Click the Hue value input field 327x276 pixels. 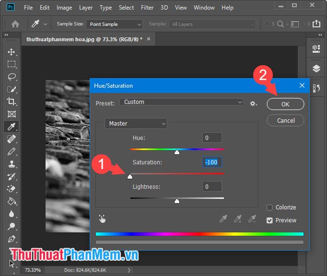212,138
